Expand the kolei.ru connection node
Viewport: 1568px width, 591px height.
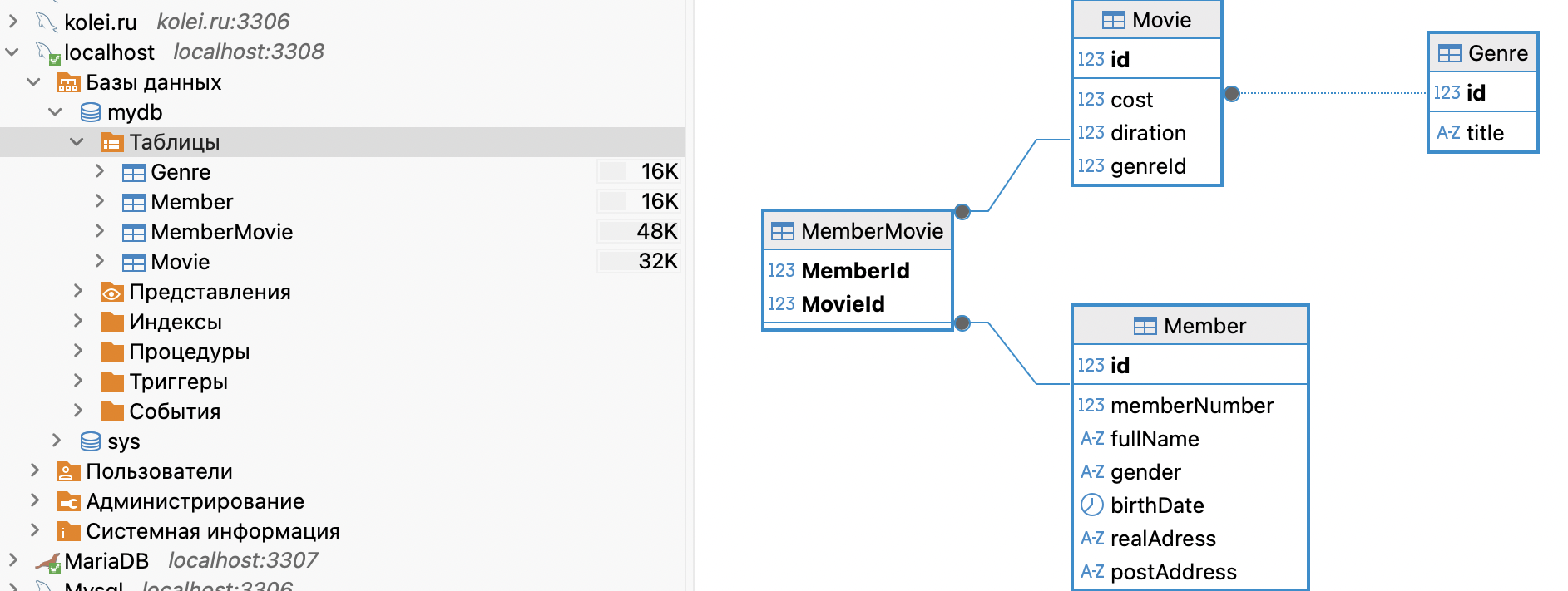pos(12,22)
